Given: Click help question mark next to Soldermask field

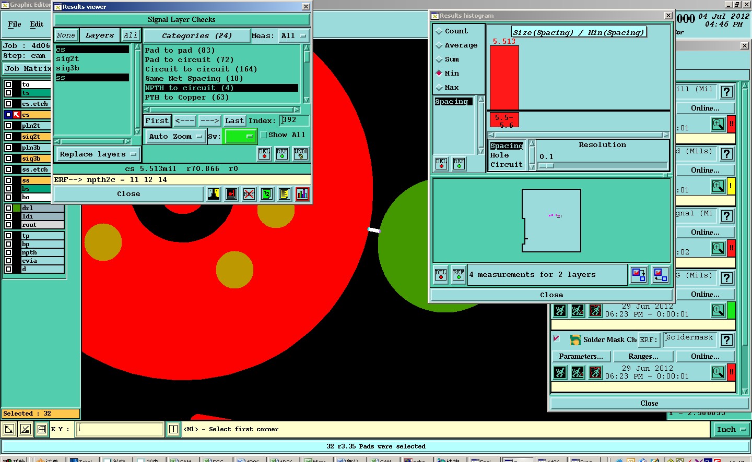Looking at the screenshot, I should coord(726,340).
